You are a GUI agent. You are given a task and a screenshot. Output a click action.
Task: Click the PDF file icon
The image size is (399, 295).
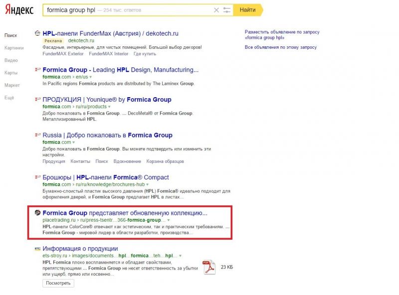pos(208,267)
